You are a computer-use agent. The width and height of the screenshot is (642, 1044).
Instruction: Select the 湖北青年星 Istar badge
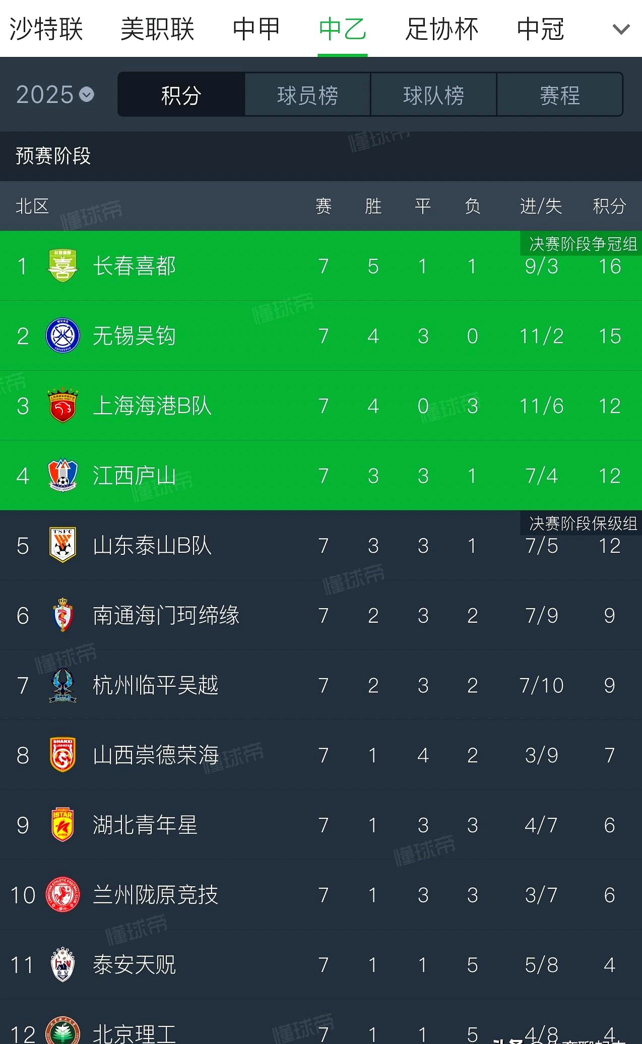tap(62, 824)
